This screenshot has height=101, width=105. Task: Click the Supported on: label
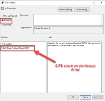26,27
